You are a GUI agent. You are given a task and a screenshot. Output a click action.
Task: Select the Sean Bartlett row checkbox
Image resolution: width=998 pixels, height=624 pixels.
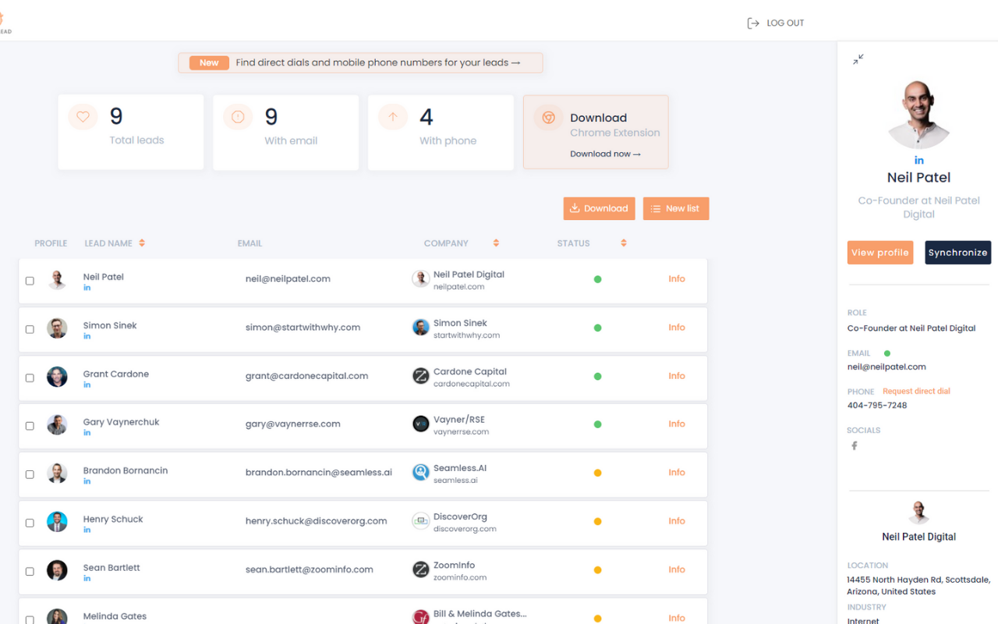tap(30, 571)
